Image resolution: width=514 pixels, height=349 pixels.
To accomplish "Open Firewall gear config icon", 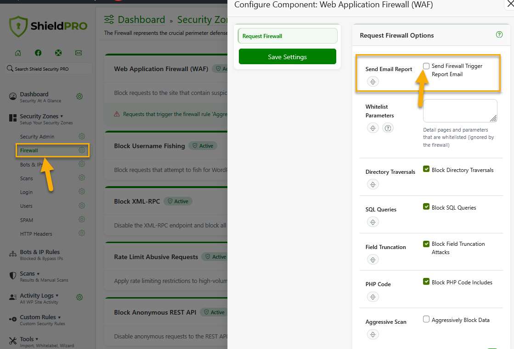I will [x=82, y=150].
